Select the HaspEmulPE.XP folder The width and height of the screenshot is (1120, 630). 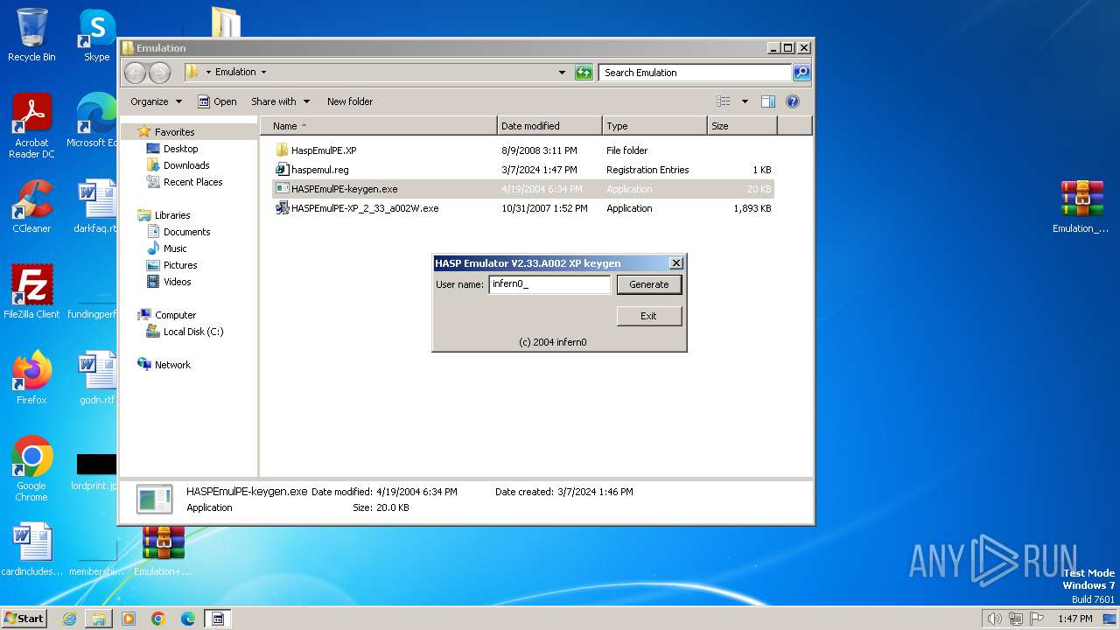coord(524,150)
